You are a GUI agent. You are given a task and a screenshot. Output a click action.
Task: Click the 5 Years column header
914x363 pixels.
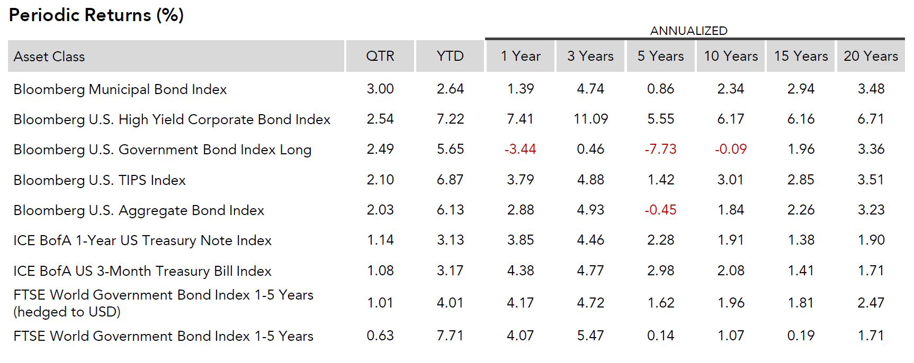pos(660,56)
